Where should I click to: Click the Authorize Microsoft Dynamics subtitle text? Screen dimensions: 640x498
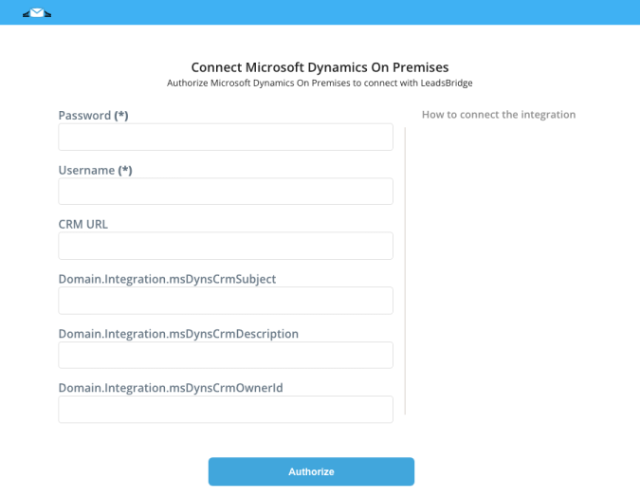tap(320, 83)
